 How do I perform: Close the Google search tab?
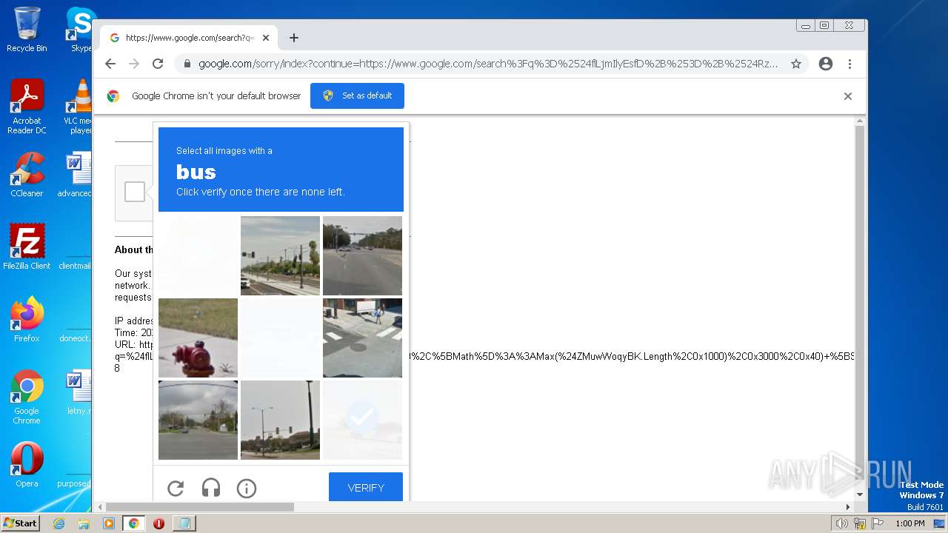[x=266, y=38]
